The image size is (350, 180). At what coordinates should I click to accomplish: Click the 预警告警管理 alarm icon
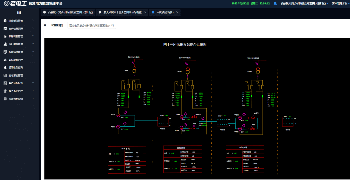(5, 36)
